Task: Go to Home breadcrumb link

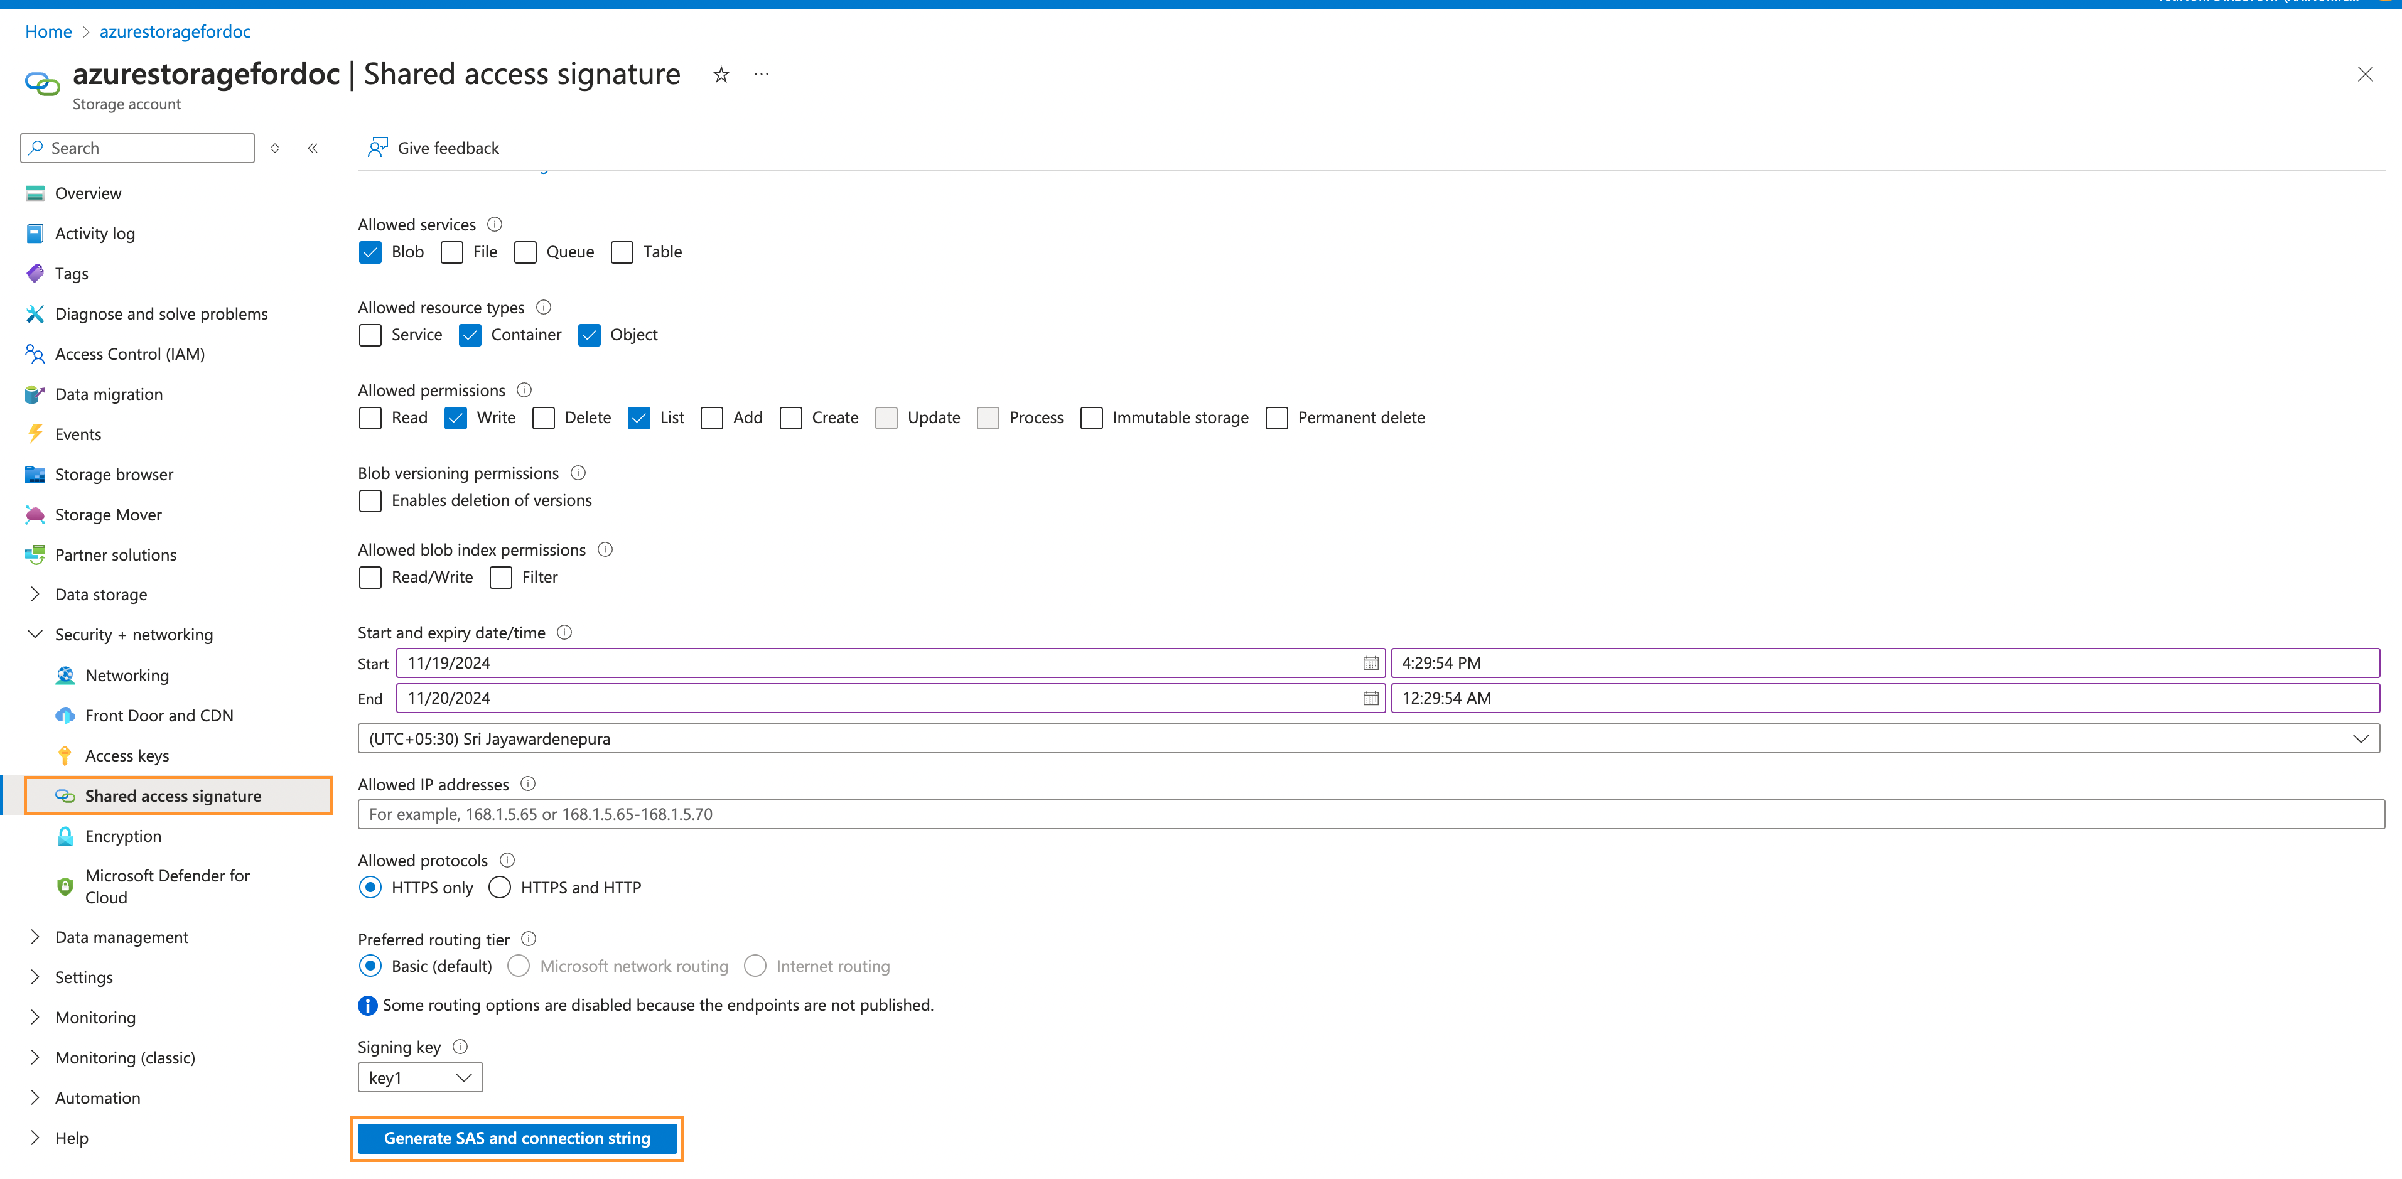Action: (x=48, y=32)
